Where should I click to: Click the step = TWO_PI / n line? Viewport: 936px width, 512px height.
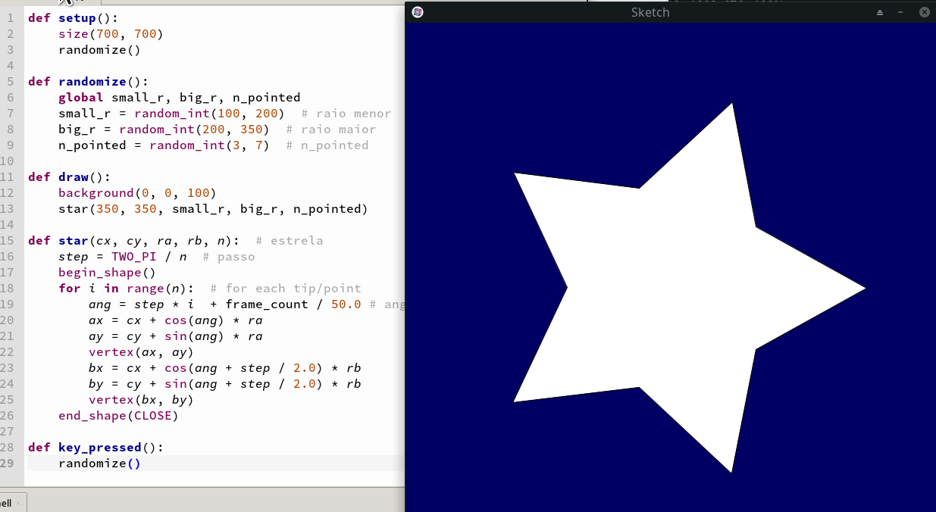tap(125, 257)
